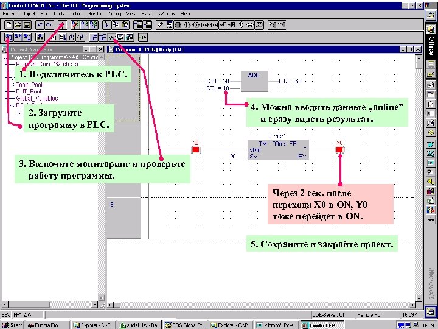Open the Monitor menu
438x329 pixels.
[95, 13]
